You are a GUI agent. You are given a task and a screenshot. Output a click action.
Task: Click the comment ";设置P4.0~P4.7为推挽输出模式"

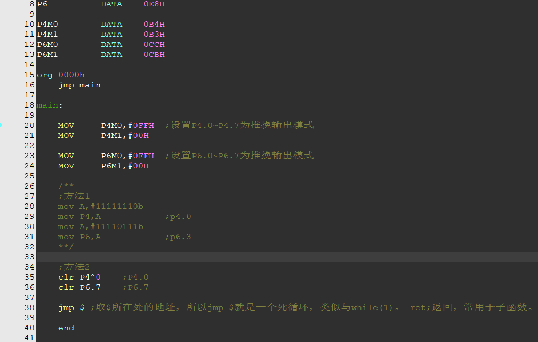pyautogui.click(x=239, y=125)
